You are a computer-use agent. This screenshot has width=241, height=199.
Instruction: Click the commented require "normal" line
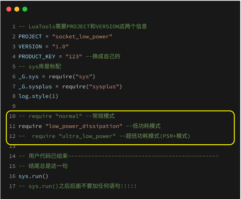pyautogui.click(x=67, y=116)
